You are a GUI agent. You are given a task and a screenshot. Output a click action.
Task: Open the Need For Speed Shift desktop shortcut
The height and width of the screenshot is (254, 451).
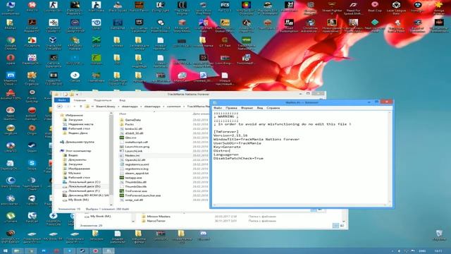click(353, 8)
